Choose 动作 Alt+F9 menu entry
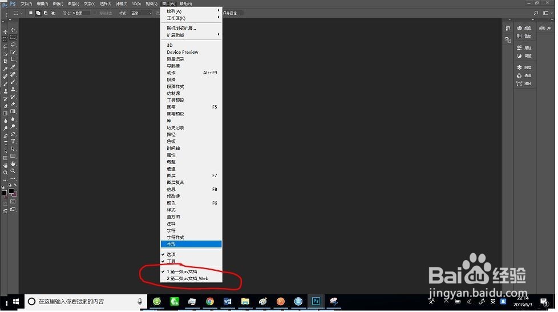This screenshot has height=312, width=558. [x=191, y=73]
